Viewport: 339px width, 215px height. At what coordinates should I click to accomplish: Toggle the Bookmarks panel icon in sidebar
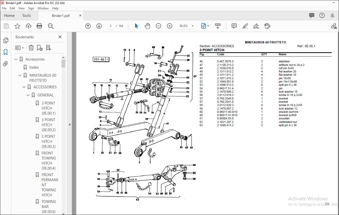[x=6, y=52]
